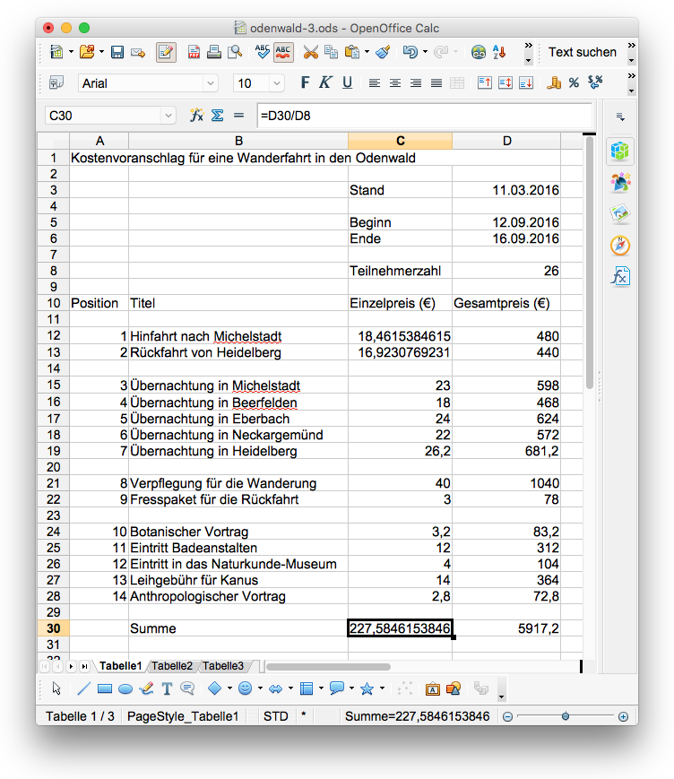
Task: Open the Symbol Shapes smiley dropdown arrow
Action: [260, 688]
